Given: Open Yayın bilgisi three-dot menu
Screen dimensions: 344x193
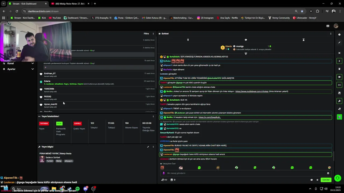Looking at the screenshot, I should tap(153, 147).
